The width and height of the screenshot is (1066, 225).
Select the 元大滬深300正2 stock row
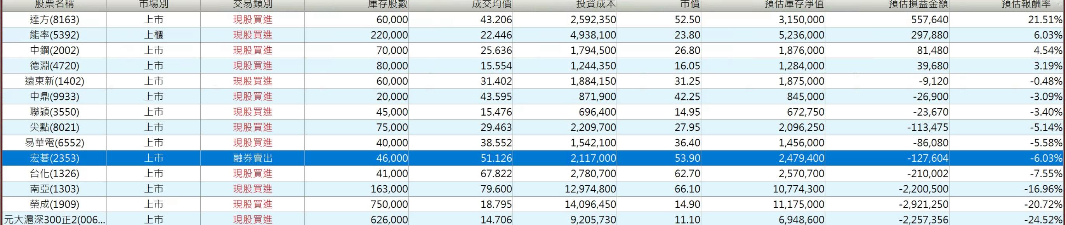coord(533,219)
